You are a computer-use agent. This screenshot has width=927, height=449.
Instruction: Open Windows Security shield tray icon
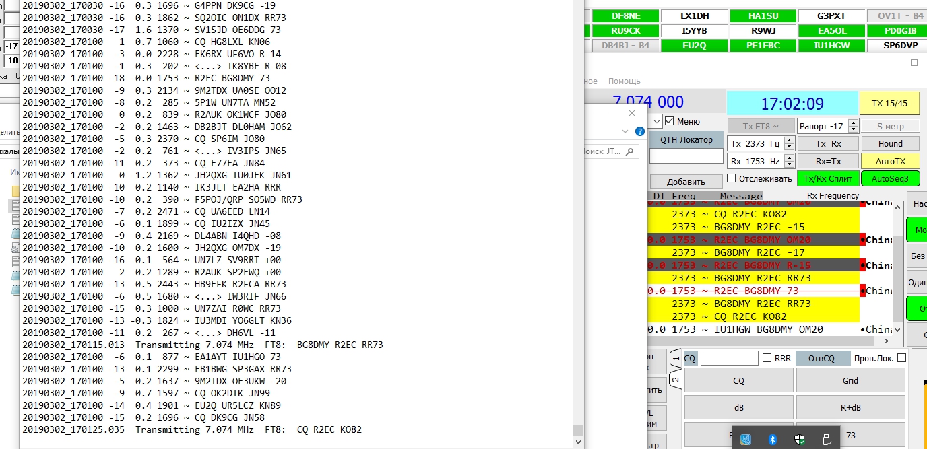(800, 440)
